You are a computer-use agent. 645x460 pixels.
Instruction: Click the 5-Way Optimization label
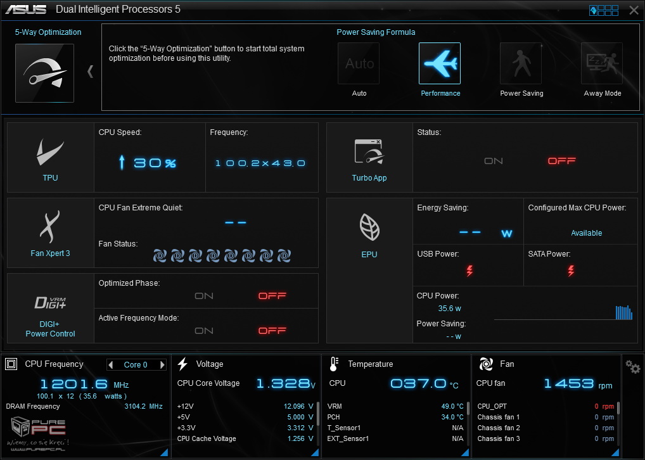coord(48,32)
